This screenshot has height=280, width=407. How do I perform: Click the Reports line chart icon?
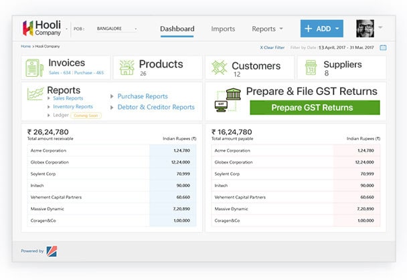[x=35, y=94]
